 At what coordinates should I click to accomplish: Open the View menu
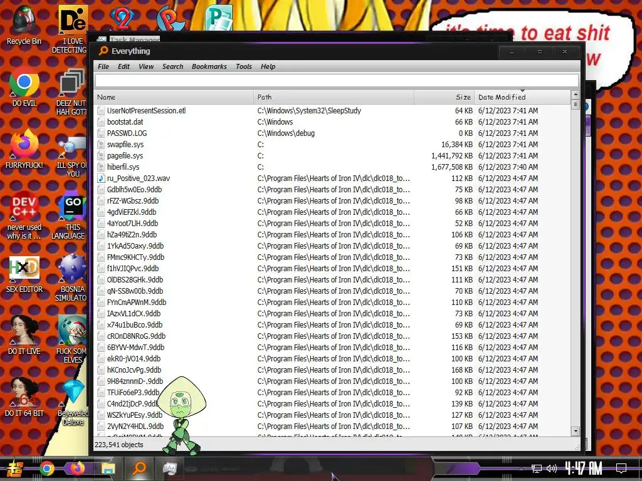point(146,66)
